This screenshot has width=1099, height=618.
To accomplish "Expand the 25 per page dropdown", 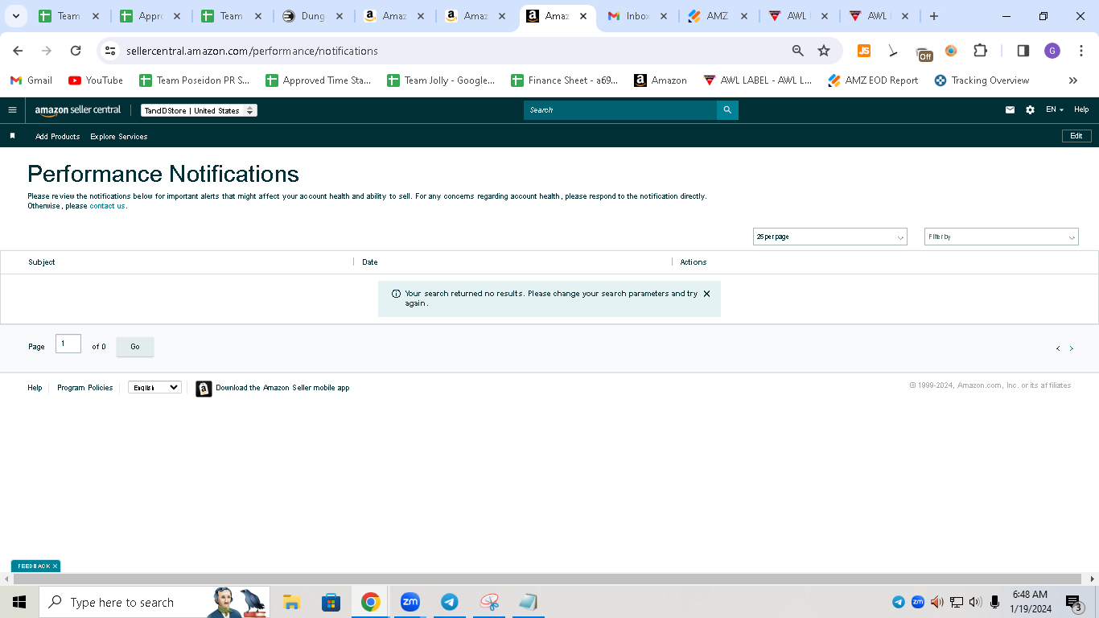I will (830, 237).
